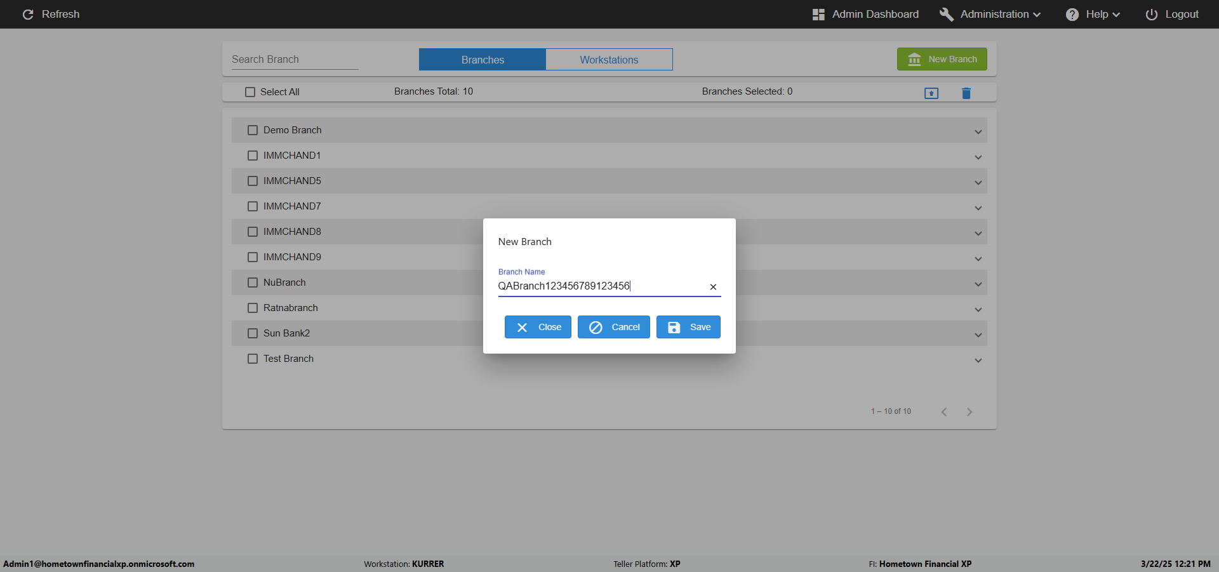Click the green New Branch button

coord(942,59)
